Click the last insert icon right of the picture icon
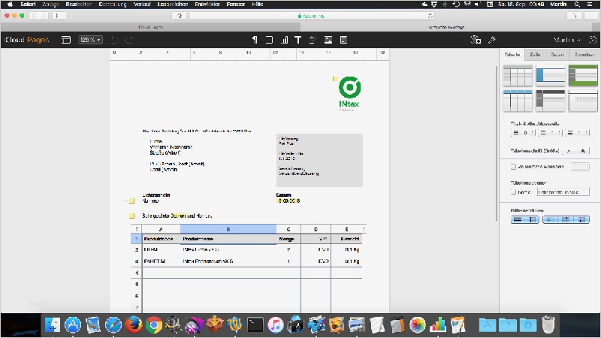The height and width of the screenshot is (338, 601). [343, 40]
